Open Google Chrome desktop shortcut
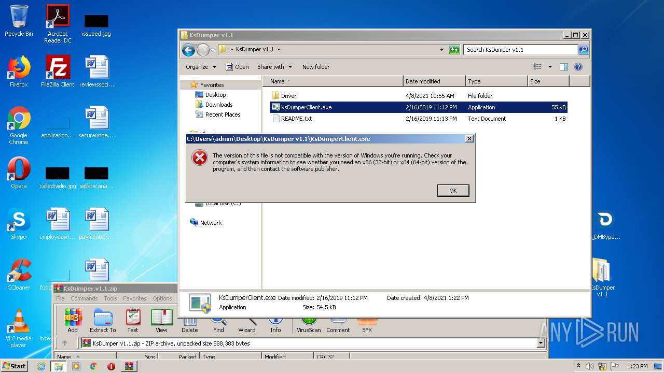This screenshot has width=664, height=373. 19,125
